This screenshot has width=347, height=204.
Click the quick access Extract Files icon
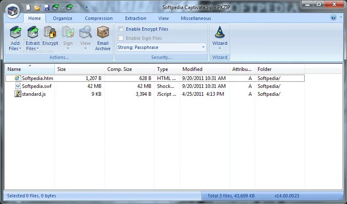(x=69, y=7)
